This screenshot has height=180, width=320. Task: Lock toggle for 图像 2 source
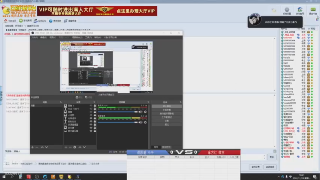coord(95,106)
